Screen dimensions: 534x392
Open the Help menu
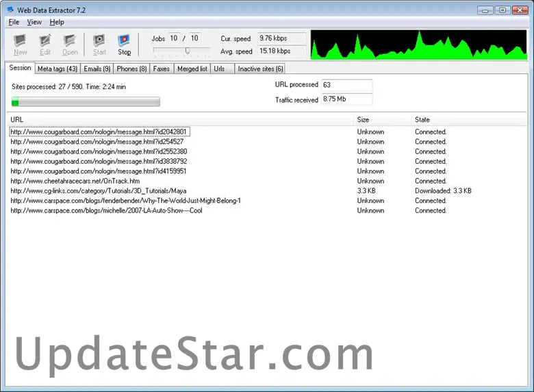coord(57,22)
